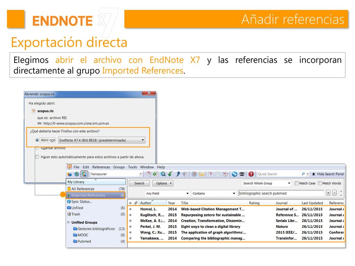Open the Search Whole Group dropdown
355x266 pixels.
(x=267, y=183)
